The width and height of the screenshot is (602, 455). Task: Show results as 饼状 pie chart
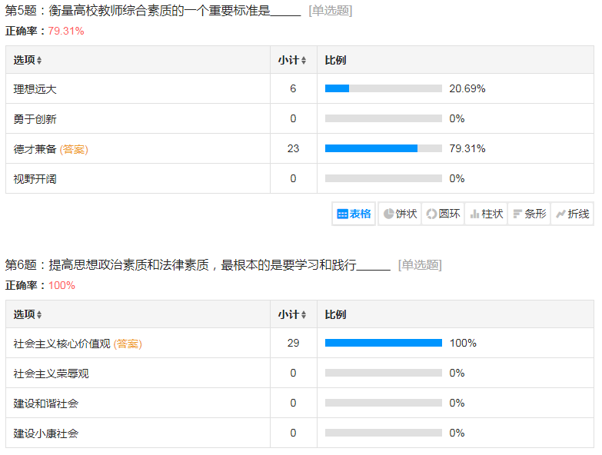400,214
